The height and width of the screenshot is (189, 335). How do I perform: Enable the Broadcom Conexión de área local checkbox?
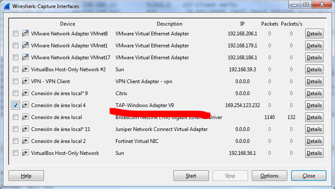15,117
